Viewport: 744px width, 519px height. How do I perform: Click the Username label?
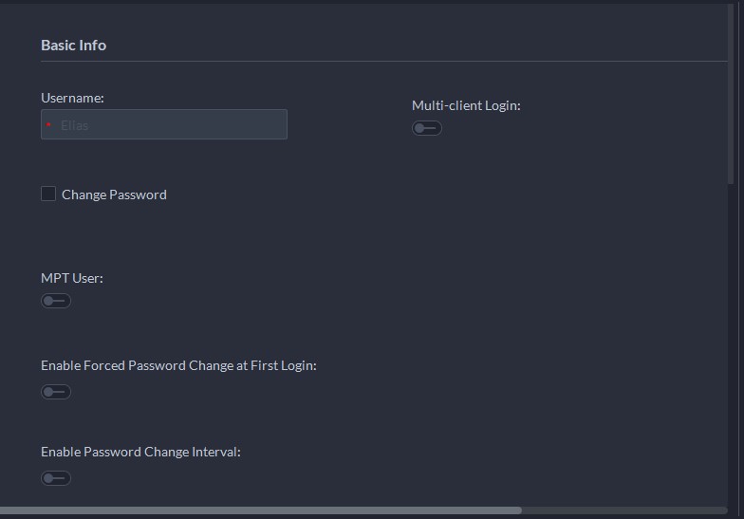72,98
